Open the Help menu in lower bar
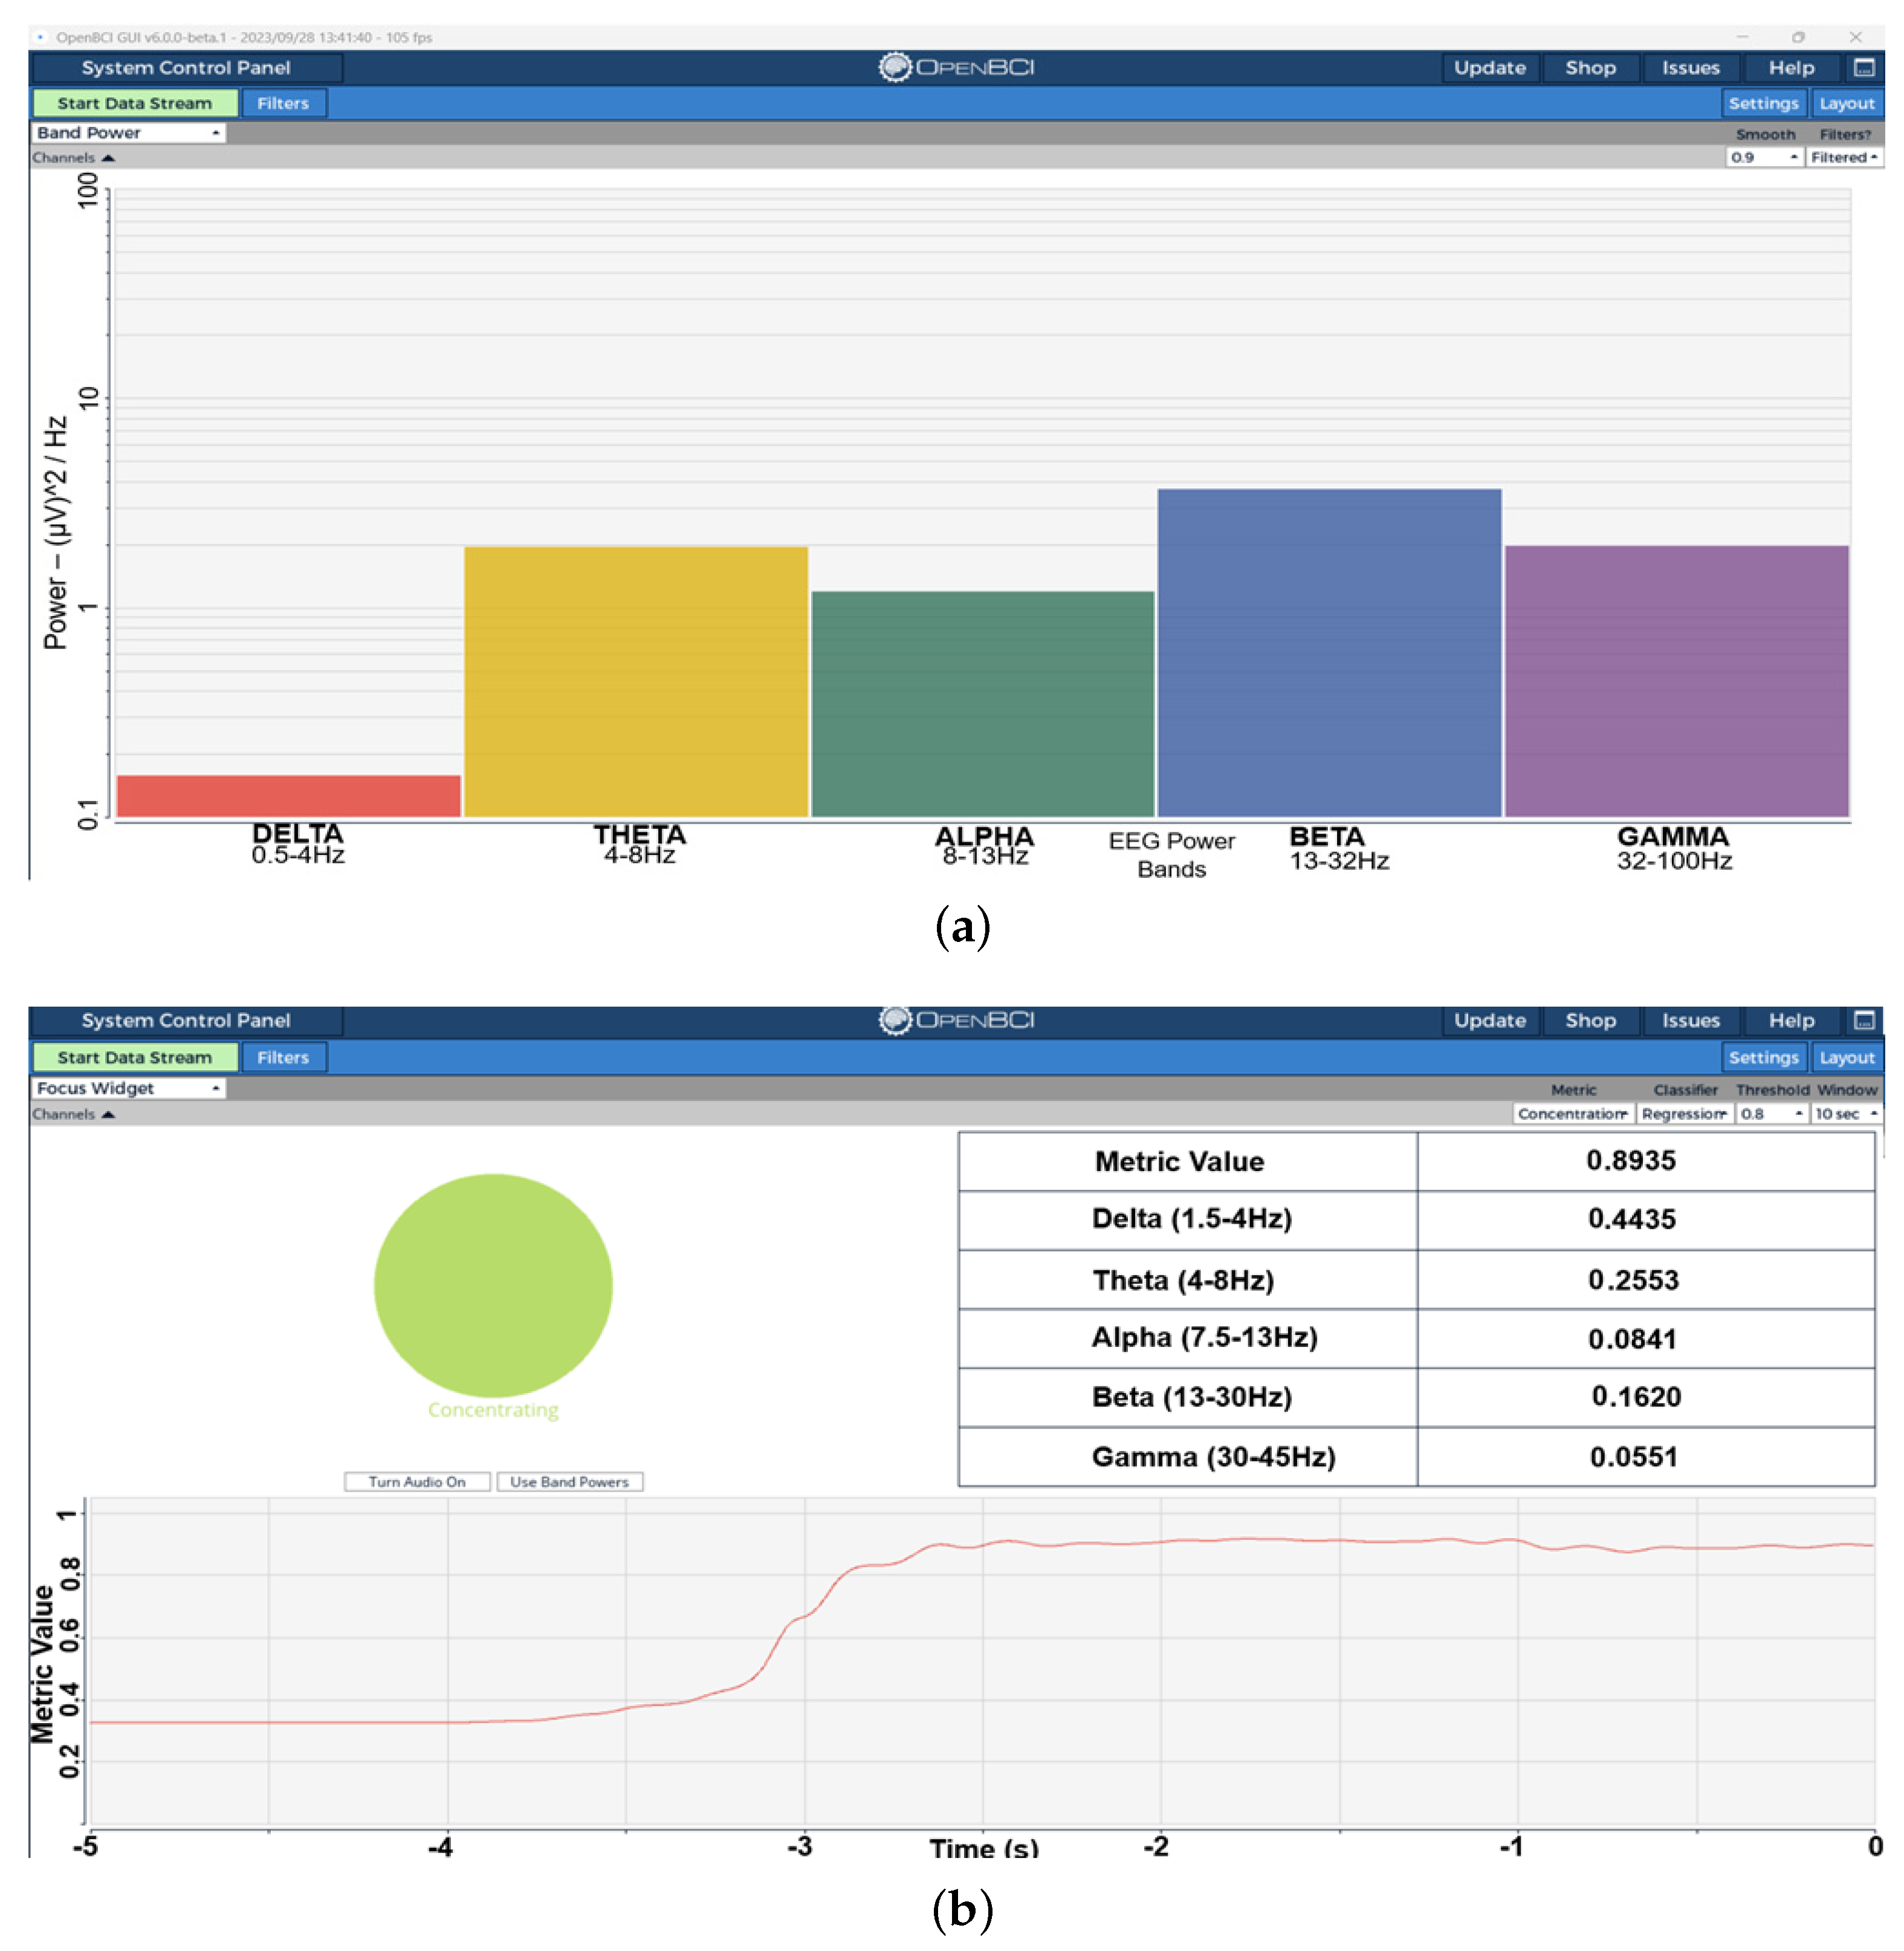Image resolution: width=1904 pixels, height=1951 pixels. pos(1790,1020)
